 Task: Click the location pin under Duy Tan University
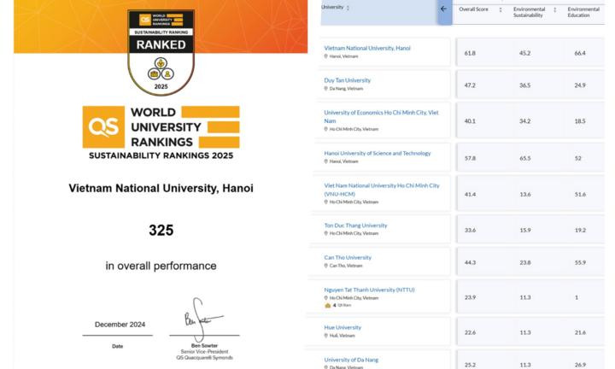(325, 89)
